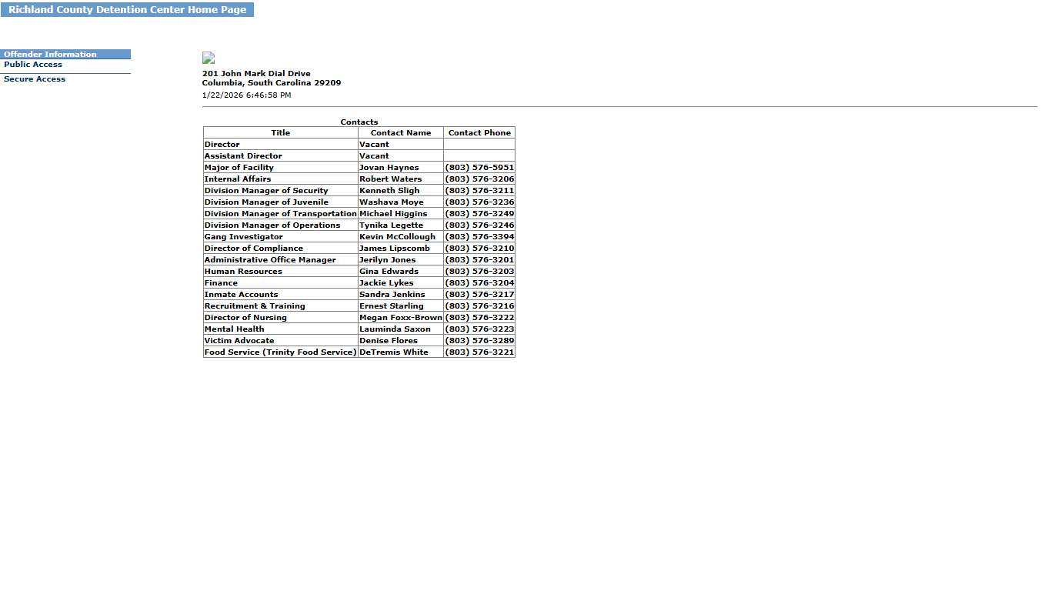1051x591 pixels.
Task: Click the page date and time stamp
Action: 246,95
